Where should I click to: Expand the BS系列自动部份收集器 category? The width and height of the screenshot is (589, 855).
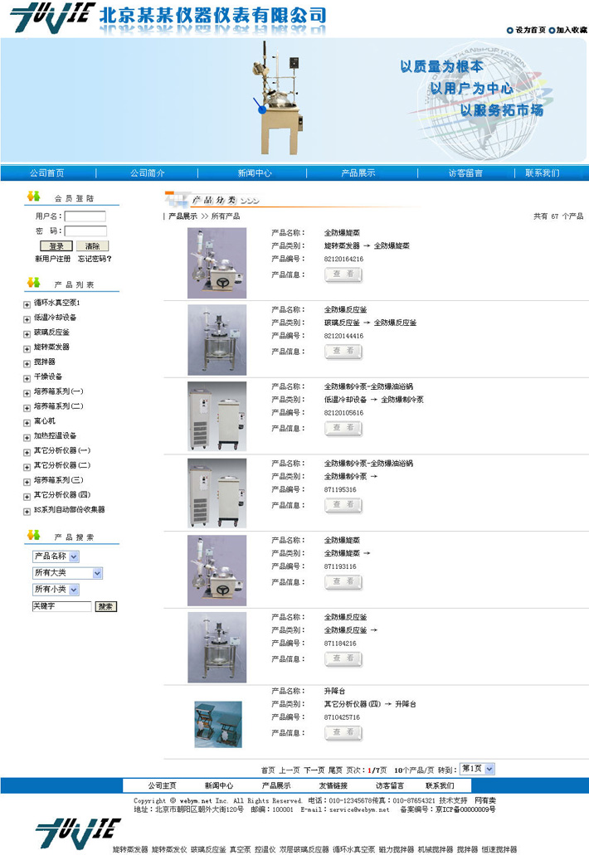tap(27, 512)
